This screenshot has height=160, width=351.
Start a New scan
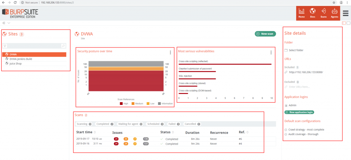[265, 34]
